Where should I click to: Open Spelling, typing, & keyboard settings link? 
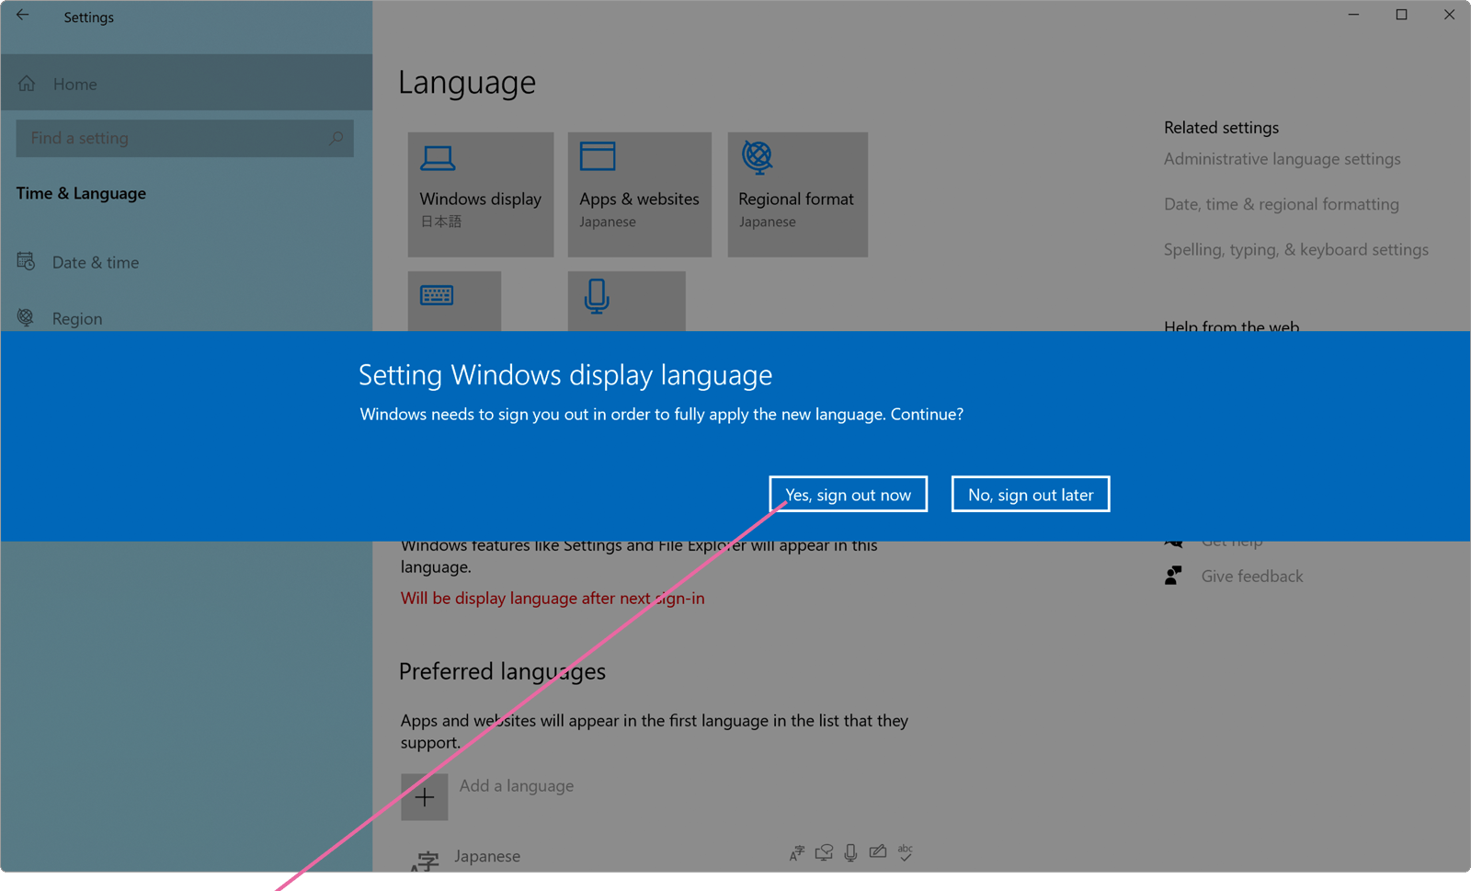click(x=1295, y=249)
